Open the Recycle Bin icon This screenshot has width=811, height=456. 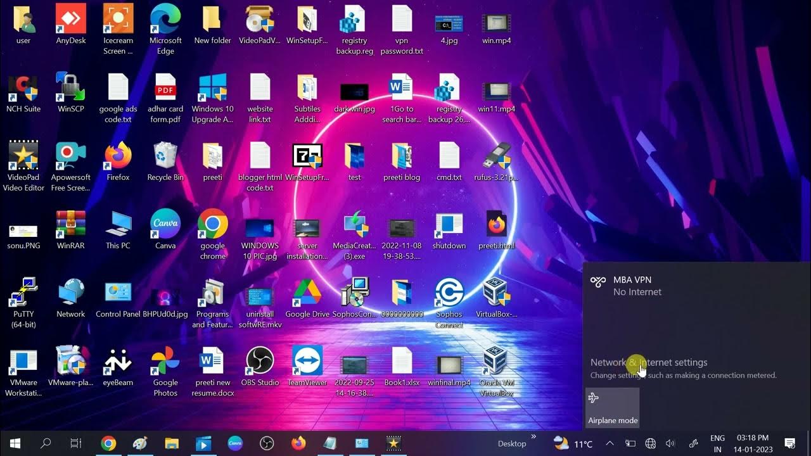[x=165, y=161]
